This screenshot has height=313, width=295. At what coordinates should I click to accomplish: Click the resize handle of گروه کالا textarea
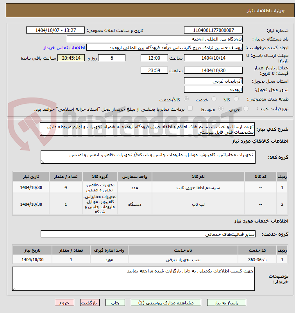pyautogui.click(x=43, y=162)
